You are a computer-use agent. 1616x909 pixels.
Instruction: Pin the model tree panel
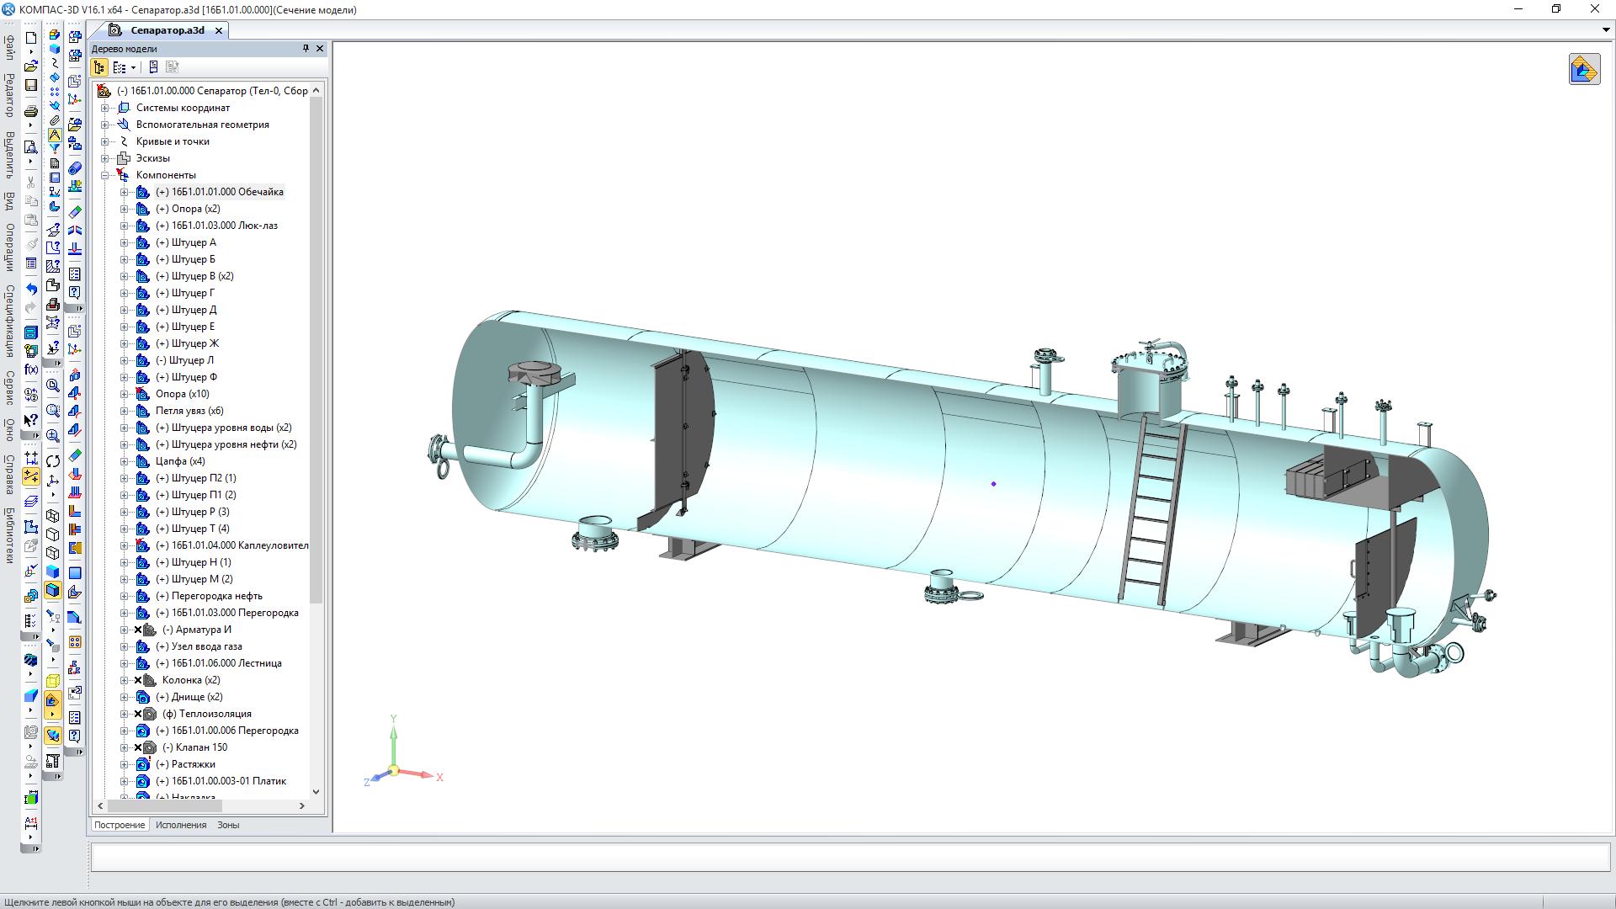(306, 49)
